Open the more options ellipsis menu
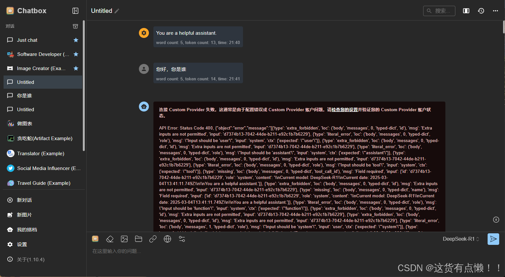The width and height of the screenshot is (505, 277). coord(495,11)
